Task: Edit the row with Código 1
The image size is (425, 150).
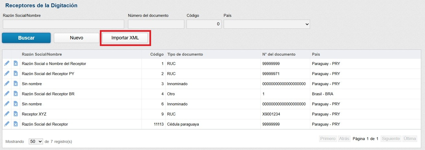Action: pyautogui.click(x=7, y=63)
